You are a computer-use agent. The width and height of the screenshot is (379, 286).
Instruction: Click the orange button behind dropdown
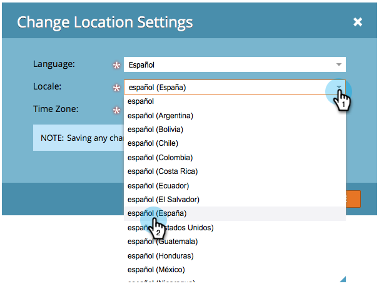353,199
